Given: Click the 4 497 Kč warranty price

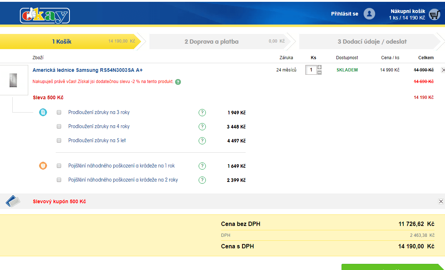Looking at the screenshot, I should coord(236,141).
